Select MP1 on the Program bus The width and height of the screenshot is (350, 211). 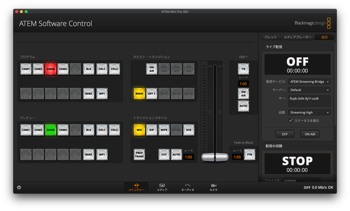coord(102,93)
